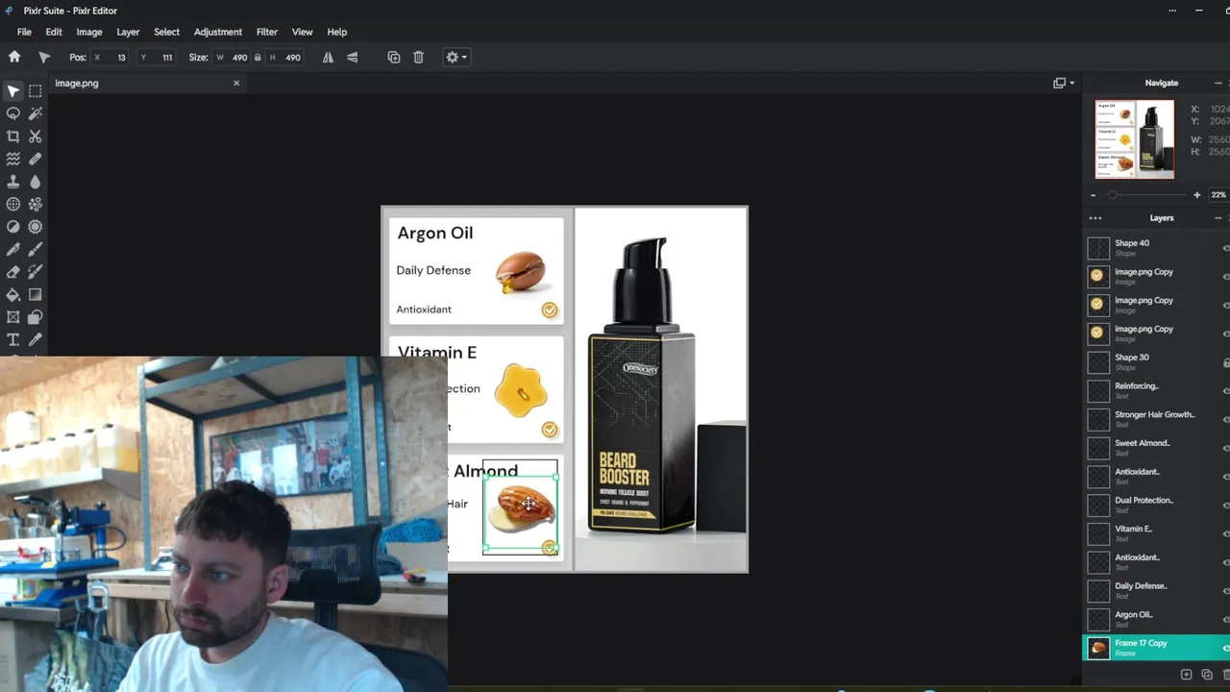This screenshot has width=1230, height=692.
Task: Collapse the Navigate panel
Action: [1218, 84]
